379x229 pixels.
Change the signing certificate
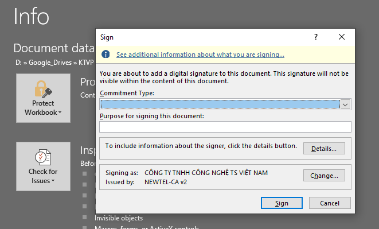[x=324, y=176]
